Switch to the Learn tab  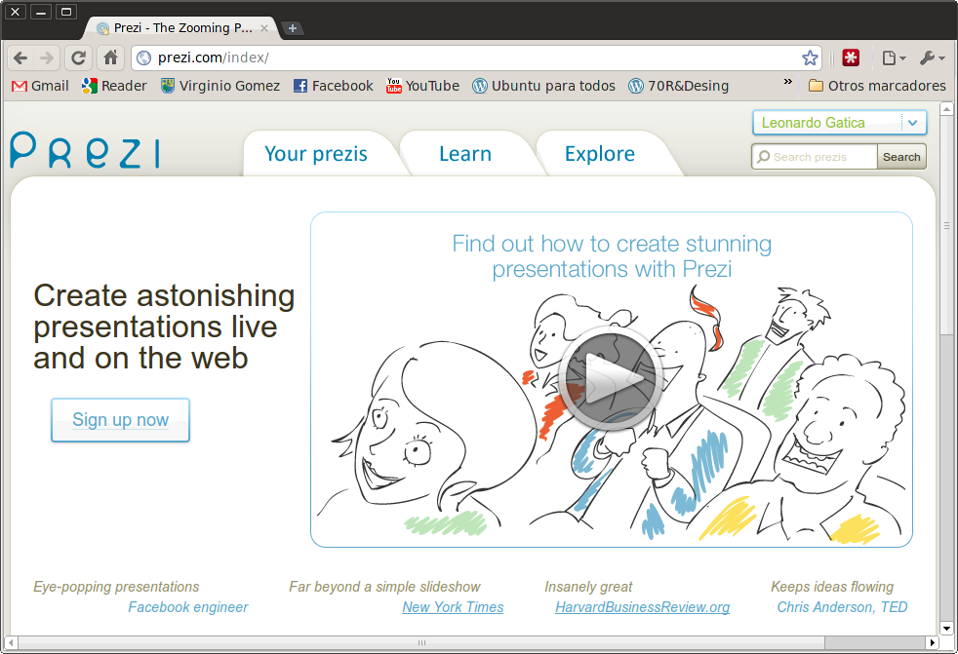pos(465,154)
